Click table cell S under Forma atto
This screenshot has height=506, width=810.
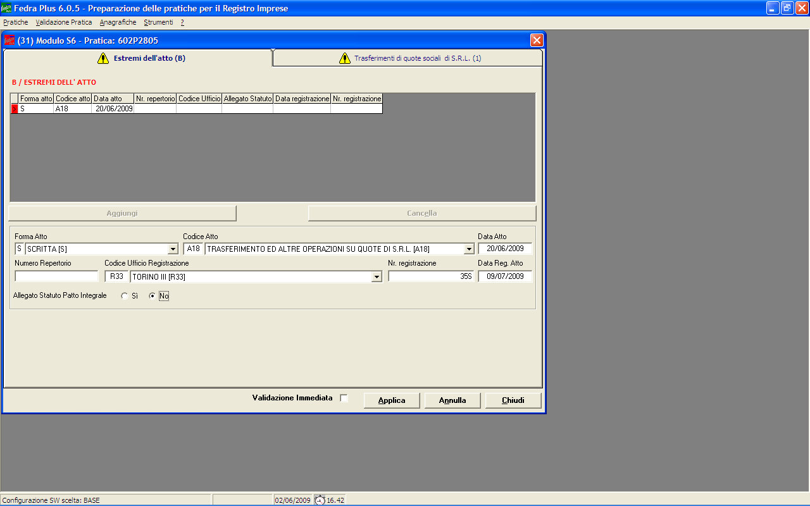[x=36, y=109]
